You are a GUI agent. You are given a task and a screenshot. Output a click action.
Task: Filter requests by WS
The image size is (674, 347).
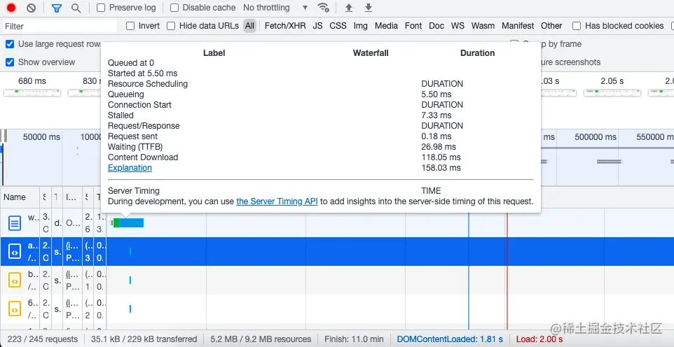[458, 26]
